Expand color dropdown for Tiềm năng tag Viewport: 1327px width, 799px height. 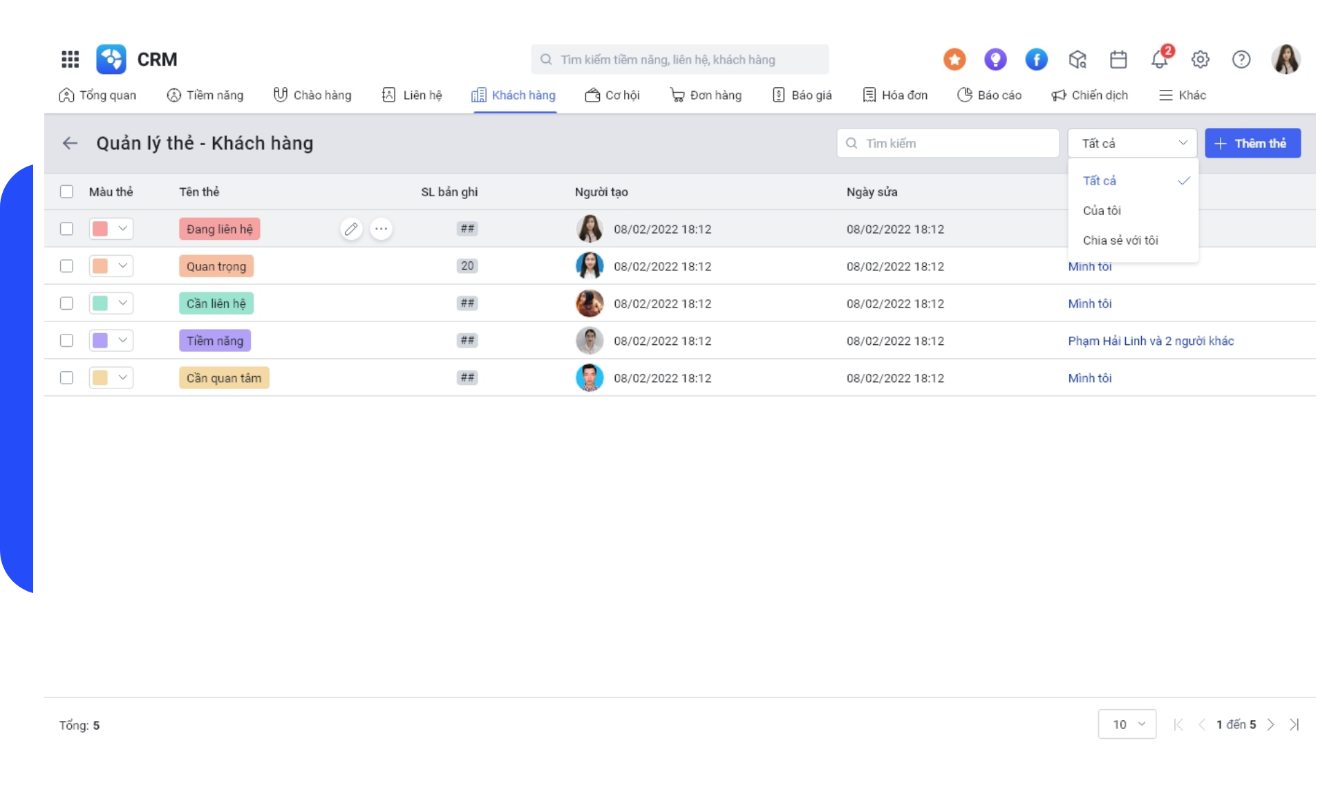click(x=122, y=341)
